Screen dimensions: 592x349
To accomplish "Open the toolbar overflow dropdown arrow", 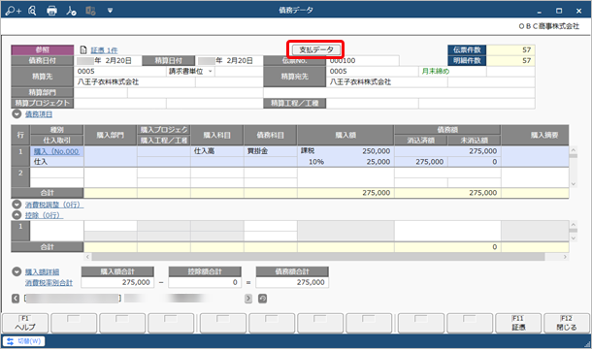I will pos(110,11).
